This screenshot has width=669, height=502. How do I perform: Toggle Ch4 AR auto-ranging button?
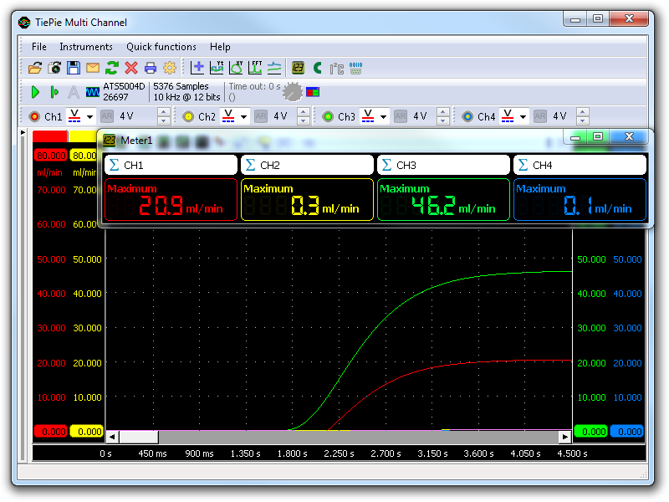coord(540,116)
